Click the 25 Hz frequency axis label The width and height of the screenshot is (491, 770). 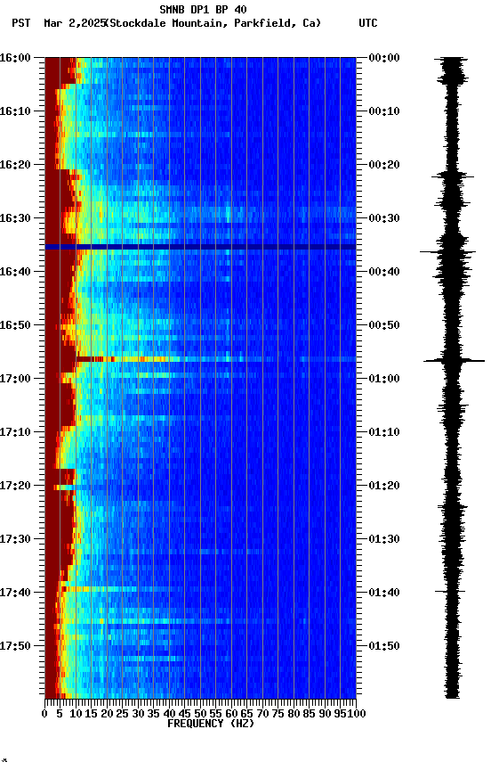tap(123, 714)
